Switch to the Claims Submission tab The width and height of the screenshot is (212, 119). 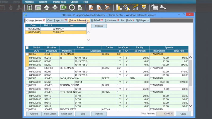pyautogui.click(x=79, y=20)
